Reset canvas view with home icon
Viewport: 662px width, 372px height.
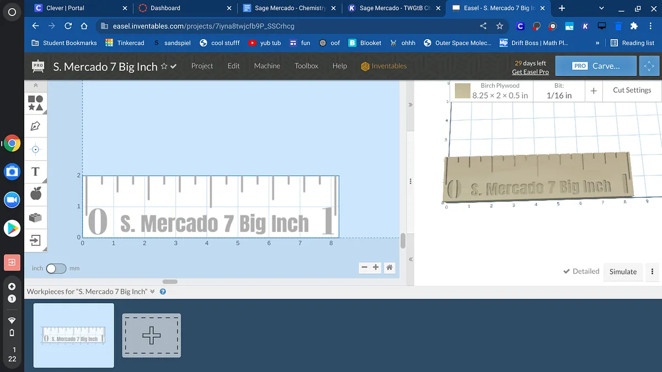point(389,267)
